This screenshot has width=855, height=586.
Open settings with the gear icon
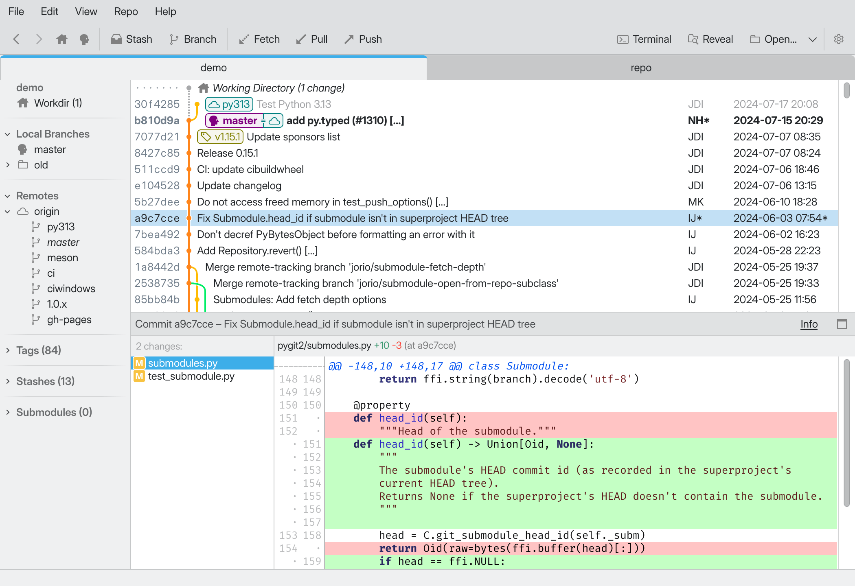(x=838, y=39)
